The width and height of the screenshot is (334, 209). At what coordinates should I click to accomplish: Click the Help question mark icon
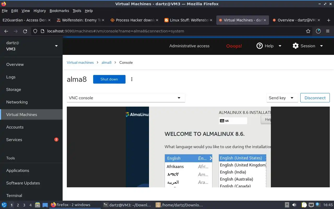[x=259, y=46]
